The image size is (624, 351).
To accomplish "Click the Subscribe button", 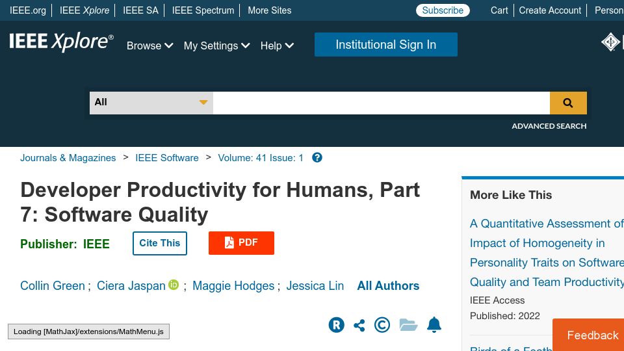I will (443, 10).
